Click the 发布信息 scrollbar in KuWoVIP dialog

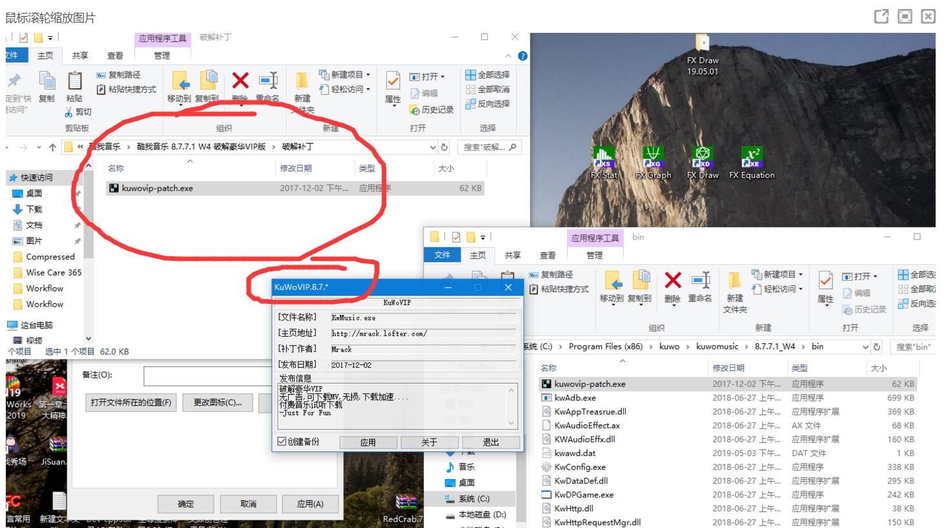pos(512,406)
